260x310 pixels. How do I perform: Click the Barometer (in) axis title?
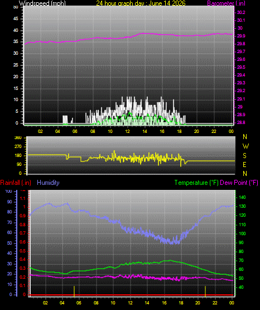point(226,3)
